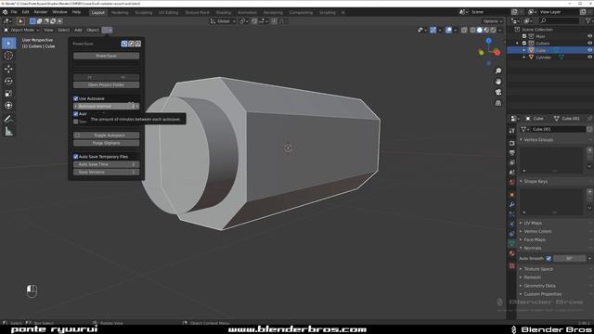
Task: Expand the UV Maps panel
Action: 533,223
